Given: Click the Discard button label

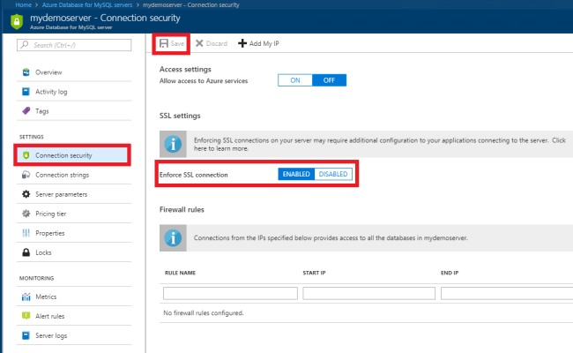Looking at the screenshot, I should (217, 43).
